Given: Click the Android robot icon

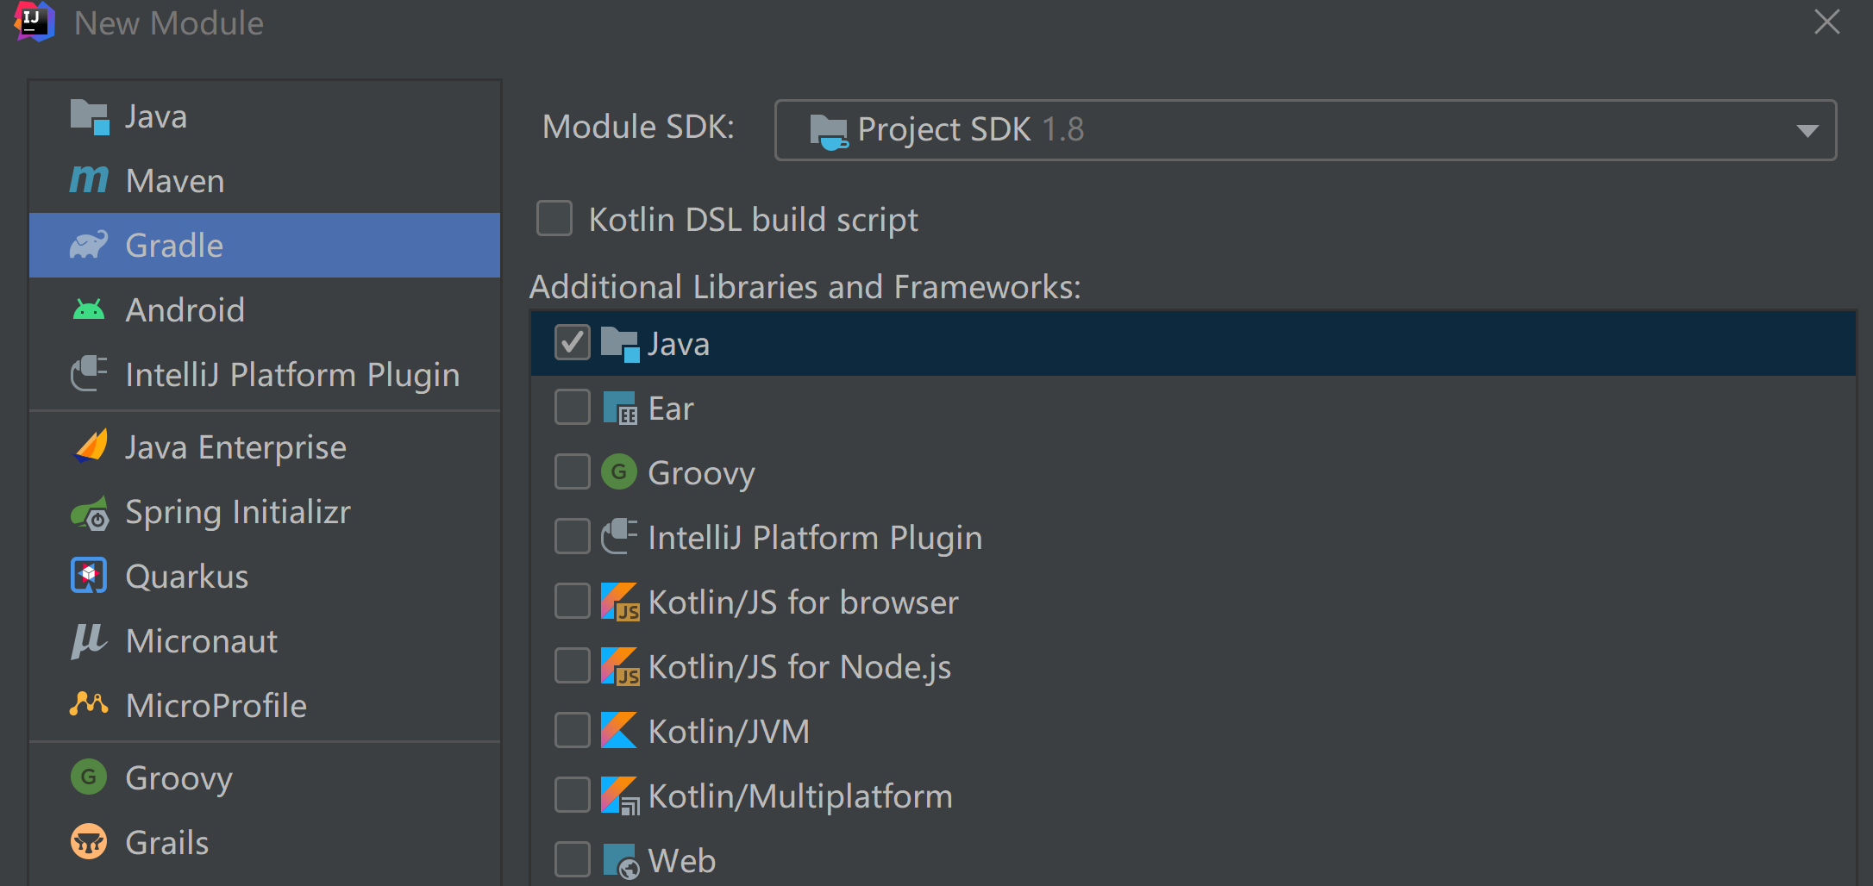Looking at the screenshot, I should [89, 309].
